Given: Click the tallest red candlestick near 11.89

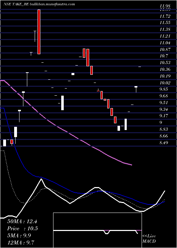Looking at the screenshot, I should point(39,32).
